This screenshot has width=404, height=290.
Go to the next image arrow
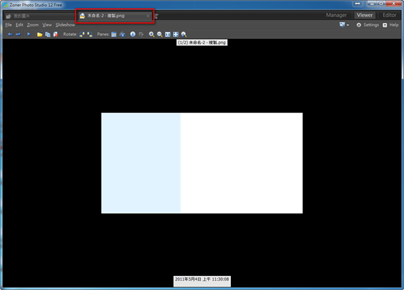[x=18, y=34]
